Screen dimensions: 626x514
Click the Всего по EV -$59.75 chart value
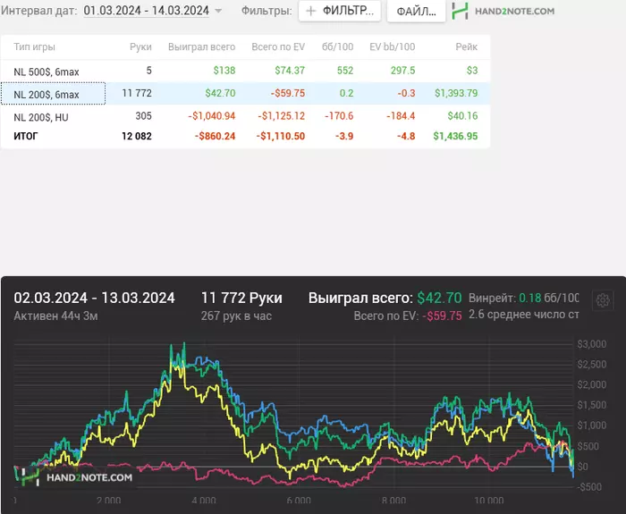pyautogui.click(x=442, y=316)
